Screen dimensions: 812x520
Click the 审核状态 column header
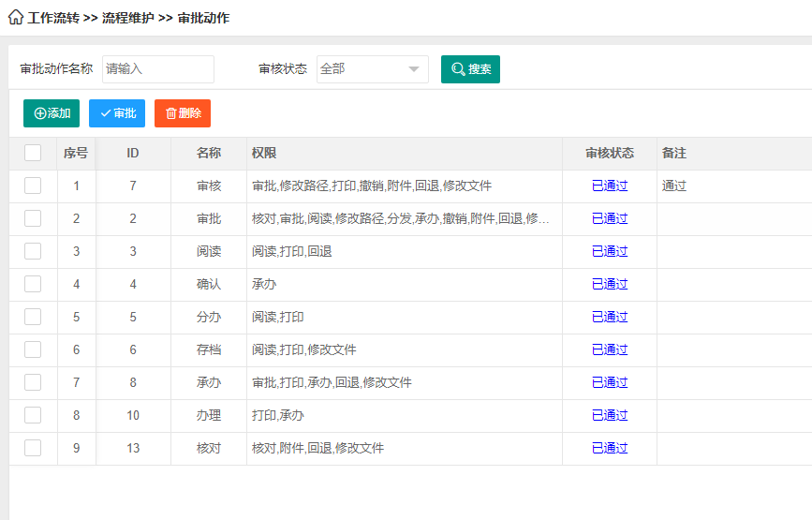click(610, 153)
